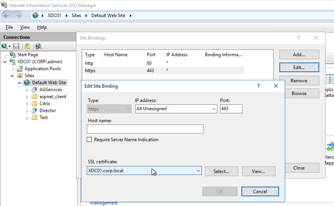Click the Host name text field

(x=145, y=129)
